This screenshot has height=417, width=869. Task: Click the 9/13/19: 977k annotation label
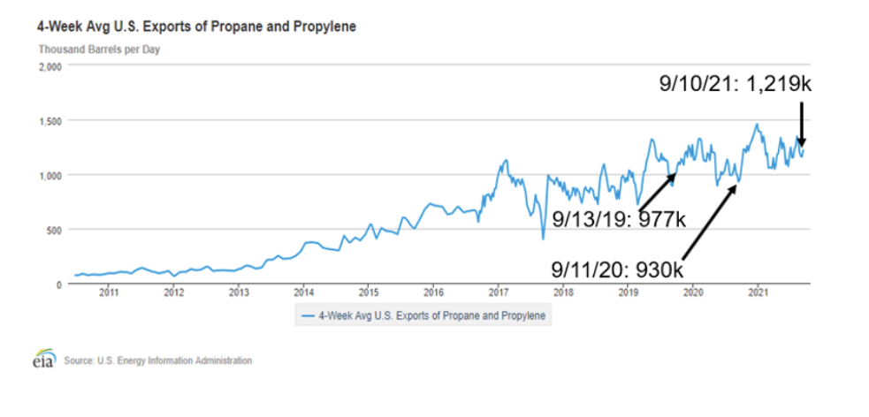pyautogui.click(x=619, y=219)
